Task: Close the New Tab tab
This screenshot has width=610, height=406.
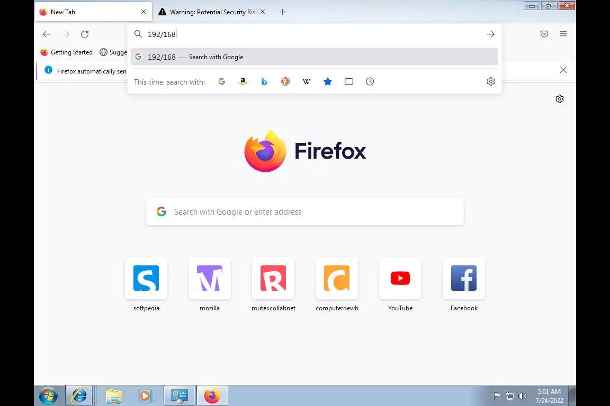Action: point(143,12)
